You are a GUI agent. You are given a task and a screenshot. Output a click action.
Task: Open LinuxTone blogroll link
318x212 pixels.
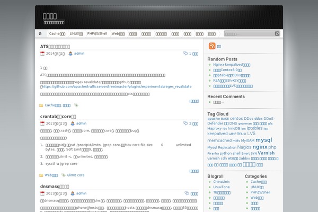[221, 187]
